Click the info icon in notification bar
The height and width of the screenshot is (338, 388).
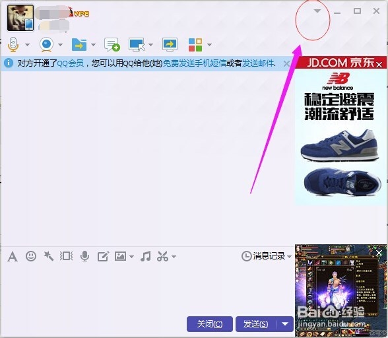[x=9, y=63]
